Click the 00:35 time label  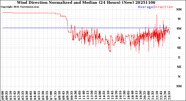[x=7, y=96]
